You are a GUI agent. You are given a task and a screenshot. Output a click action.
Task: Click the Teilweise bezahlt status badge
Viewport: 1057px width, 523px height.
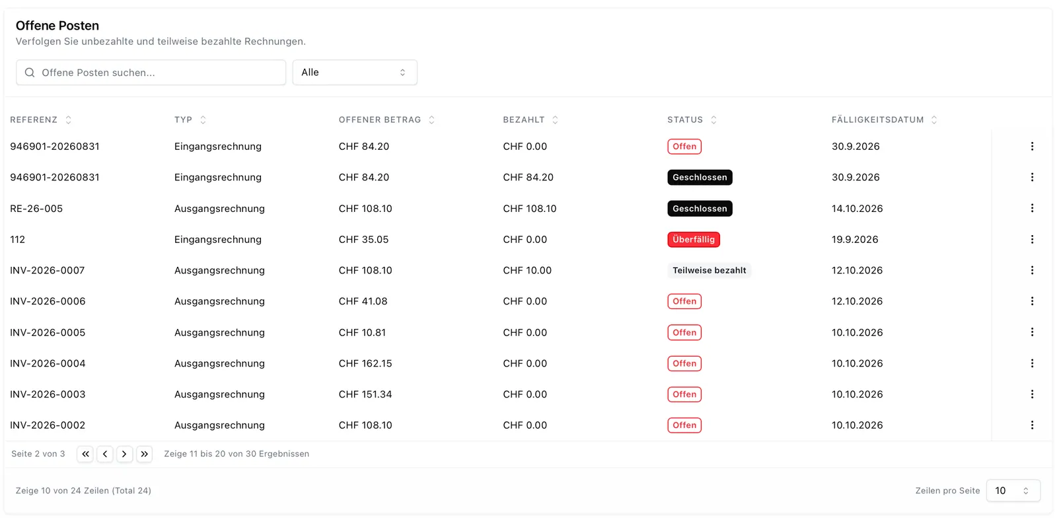tap(710, 270)
